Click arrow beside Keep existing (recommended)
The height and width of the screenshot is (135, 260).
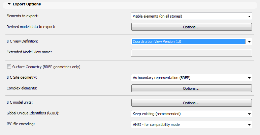(249, 114)
